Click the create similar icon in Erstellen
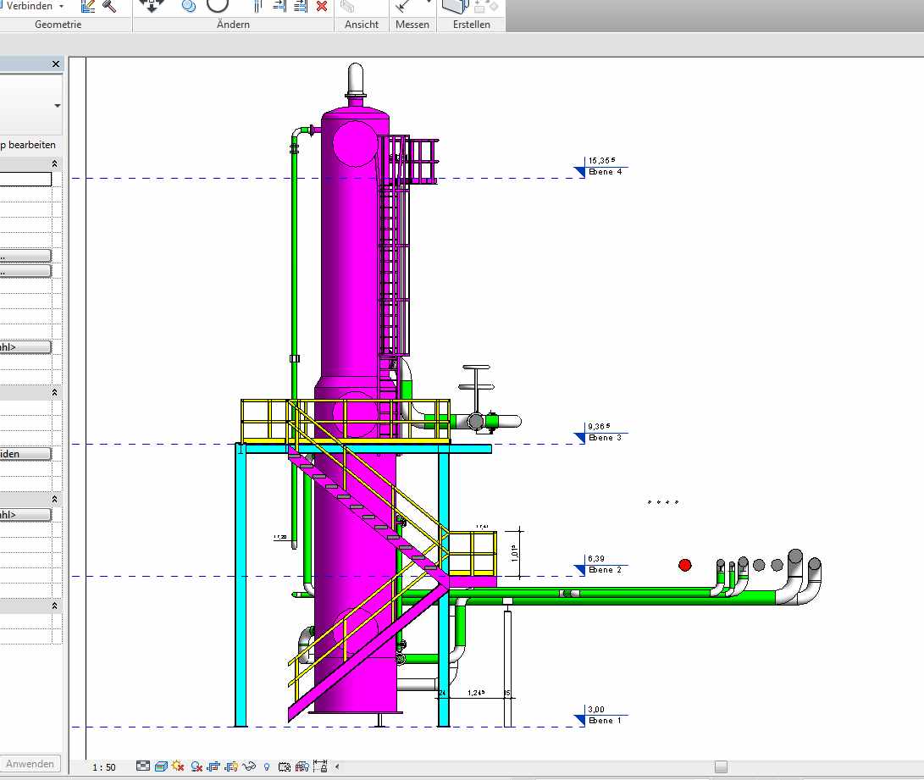This screenshot has height=780, width=924. [x=486, y=6]
